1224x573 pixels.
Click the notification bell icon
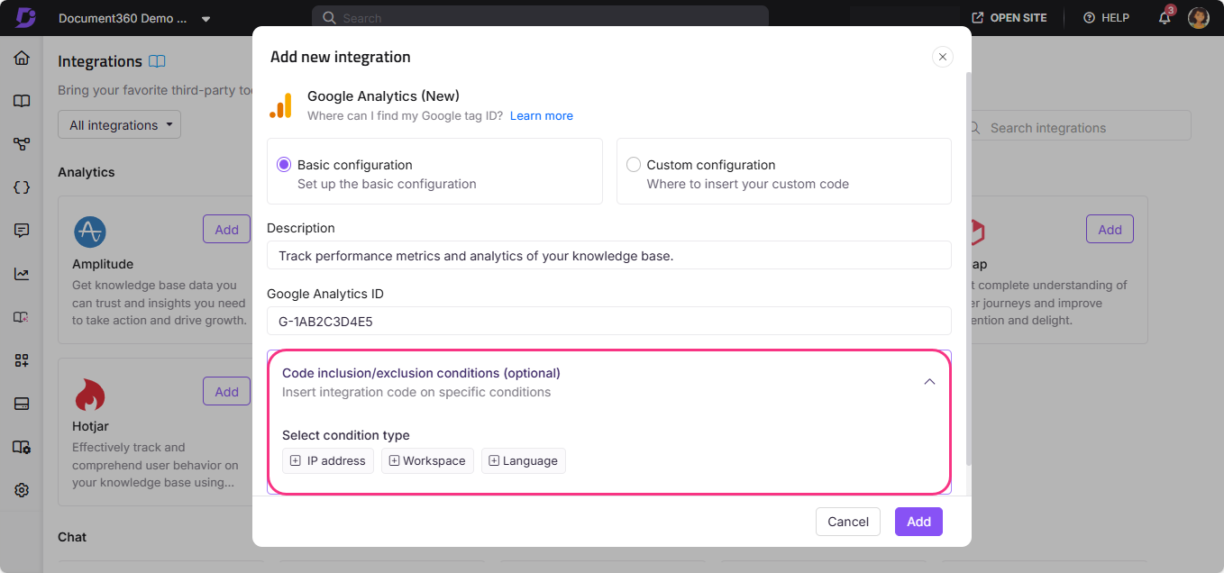coord(1164,17)
